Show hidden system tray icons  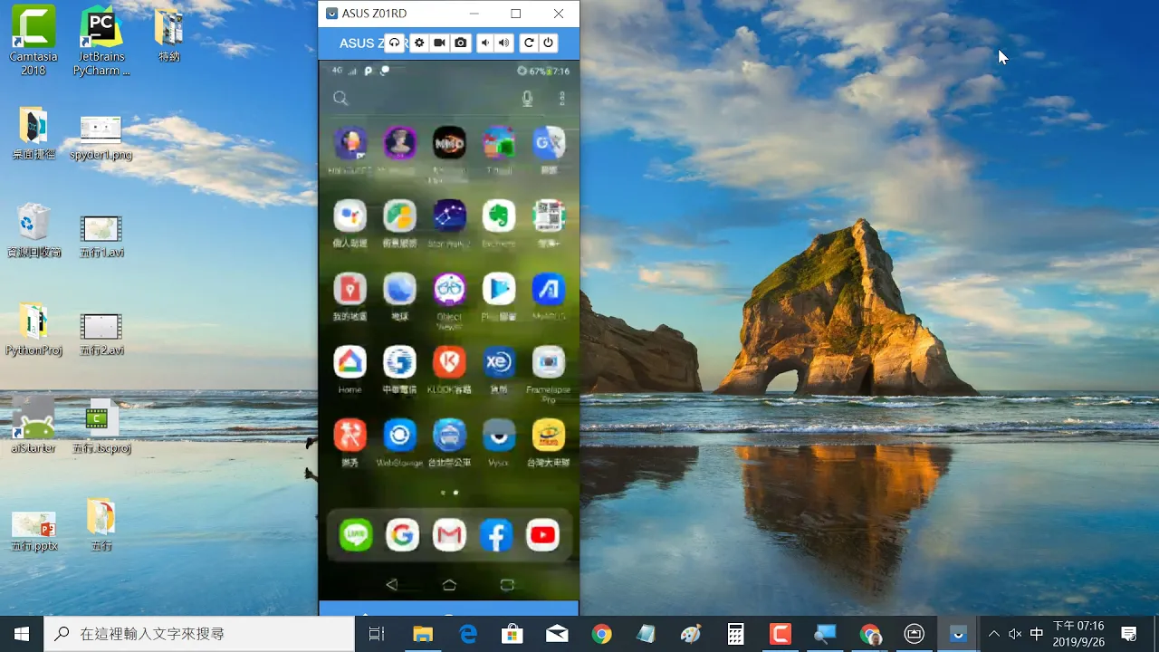[x=993, y=634]
